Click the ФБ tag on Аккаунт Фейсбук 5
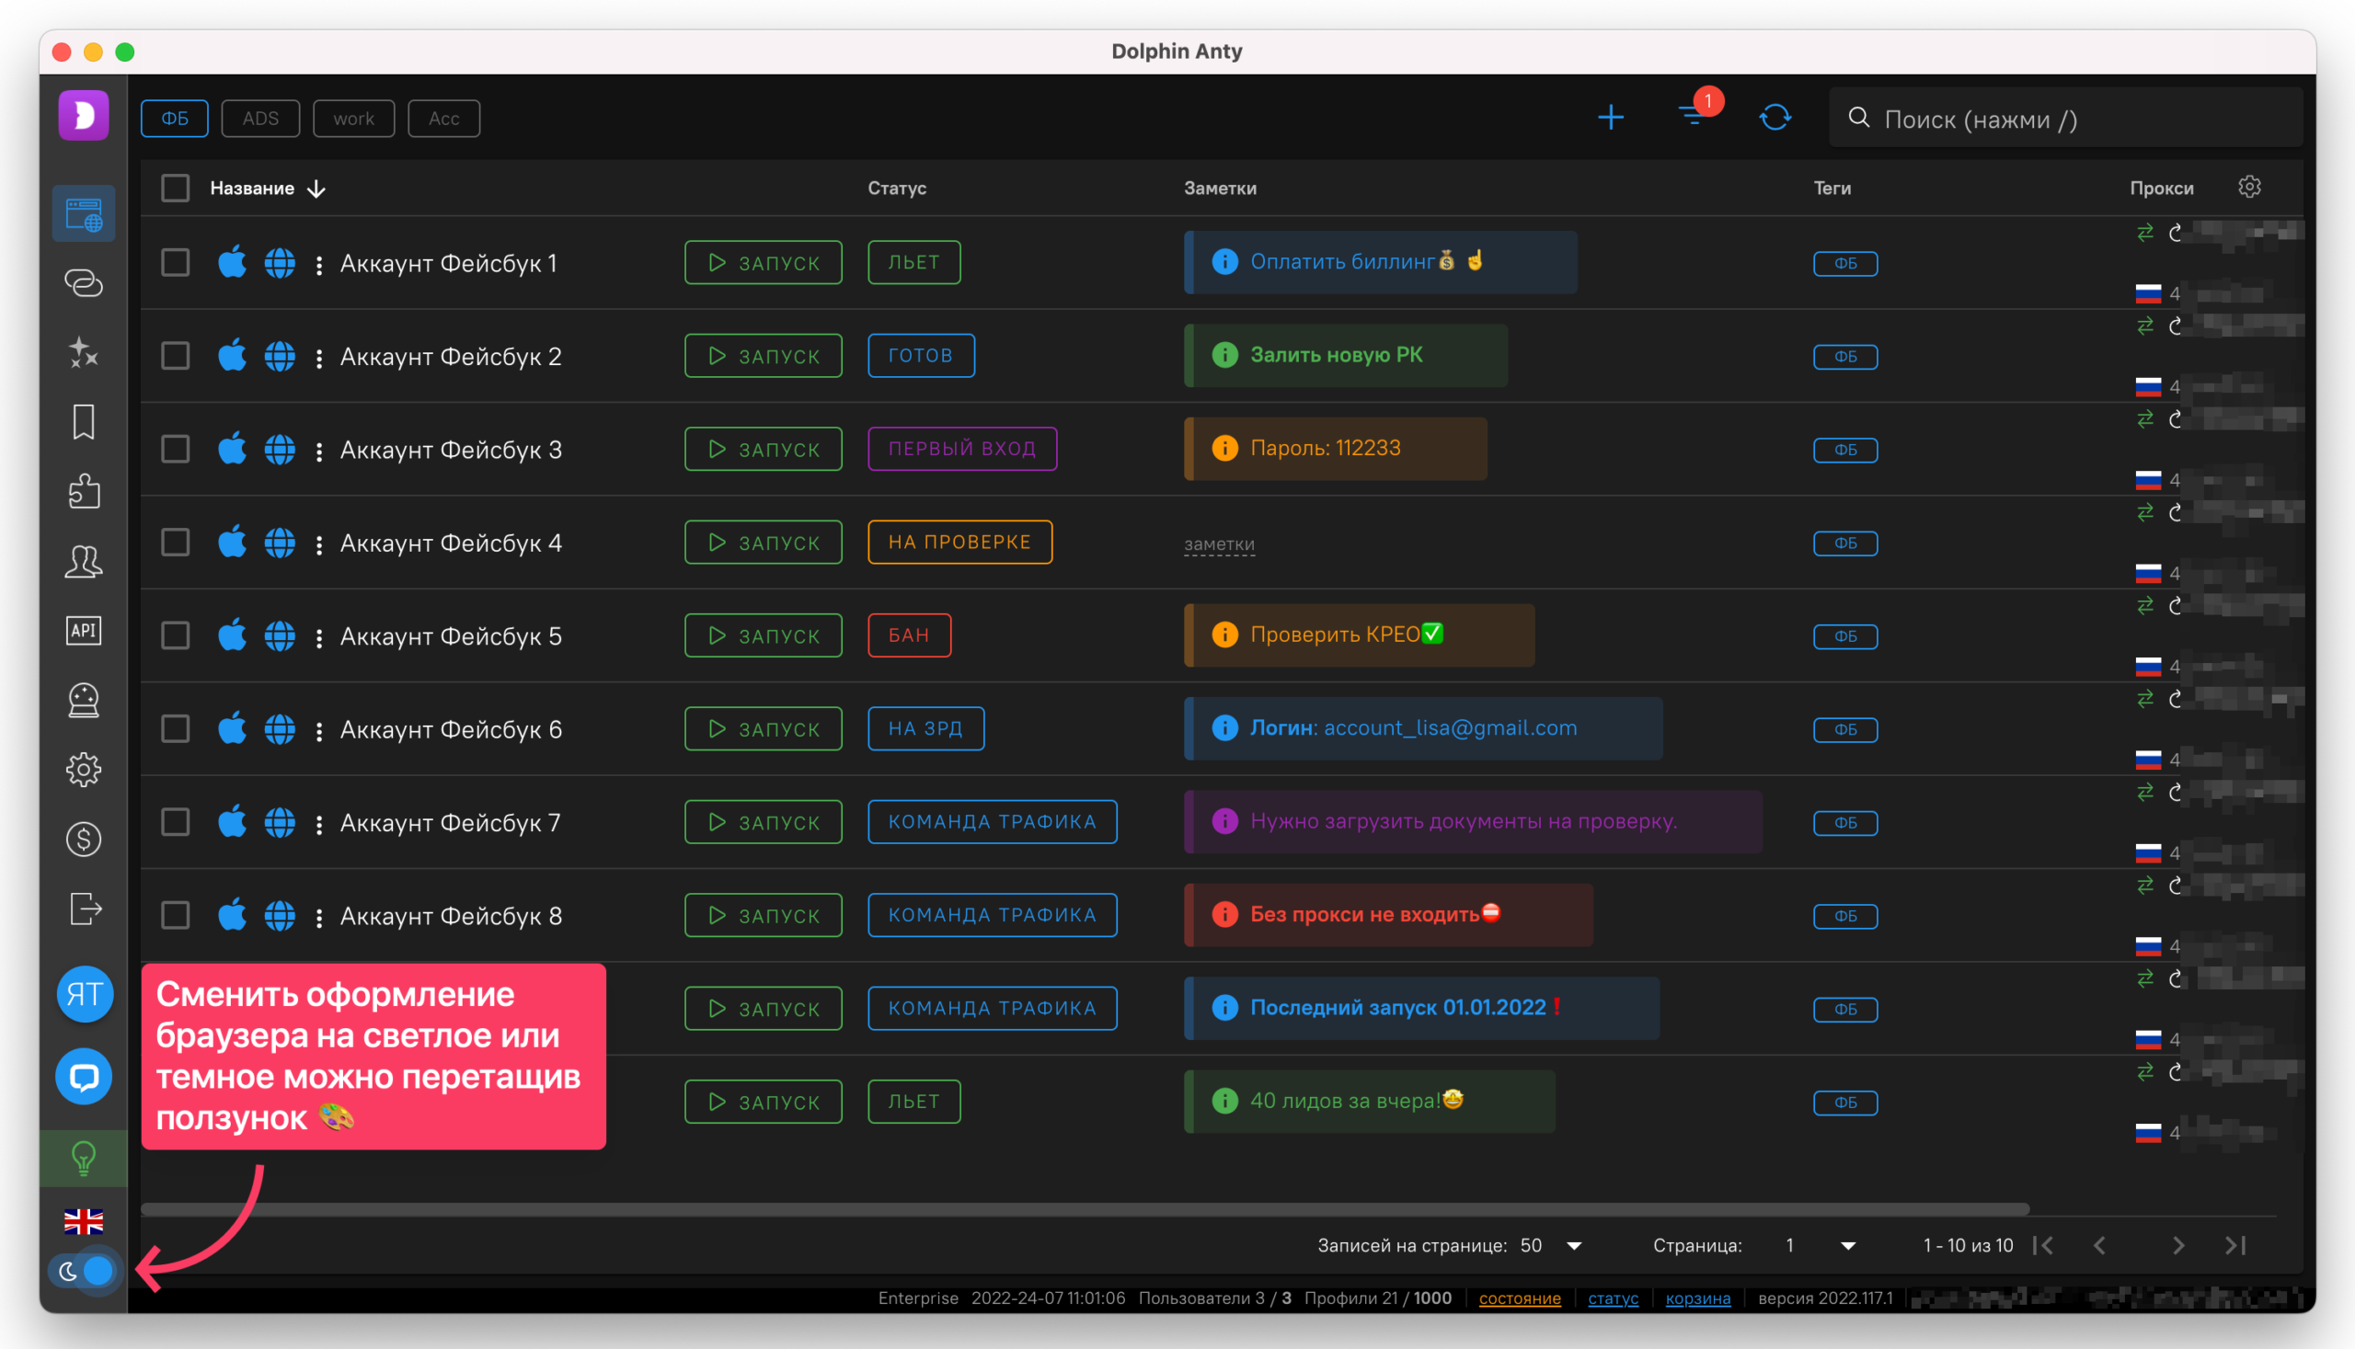This screenshot has height=1349, width=2355. tap(1845, 636)
